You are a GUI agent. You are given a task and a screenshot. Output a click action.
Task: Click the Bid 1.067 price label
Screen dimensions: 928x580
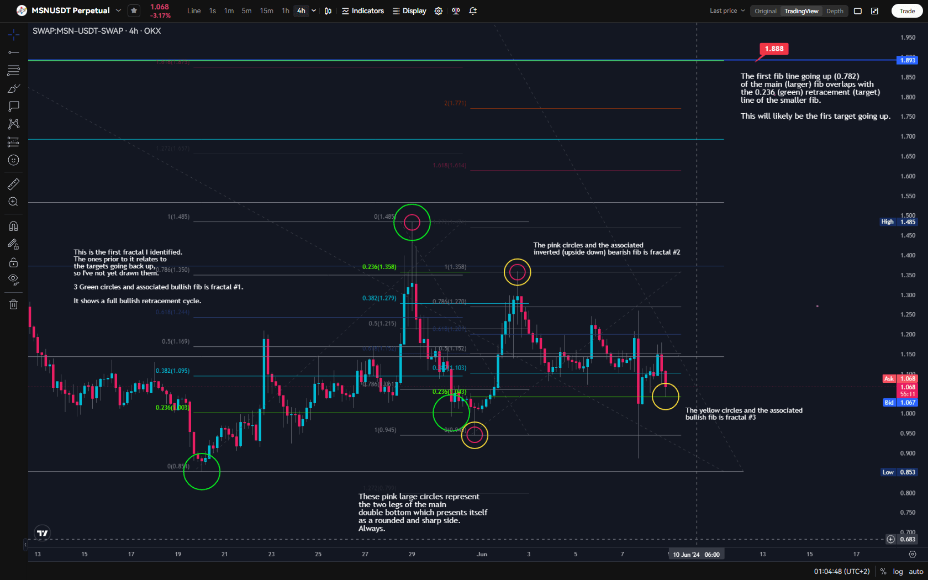coord(900,402)
